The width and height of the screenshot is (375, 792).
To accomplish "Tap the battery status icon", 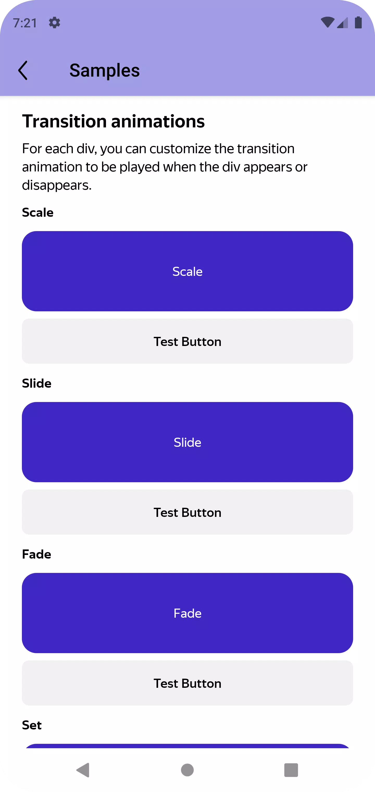I will click(358, 22).
